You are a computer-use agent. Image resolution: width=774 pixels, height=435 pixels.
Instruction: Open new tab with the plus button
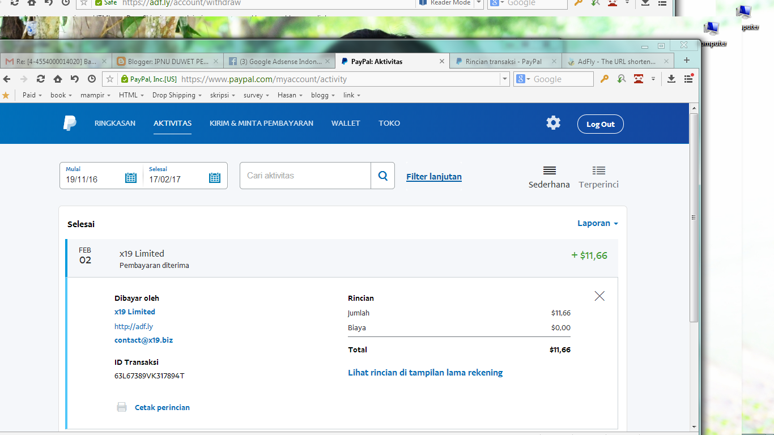687,61
